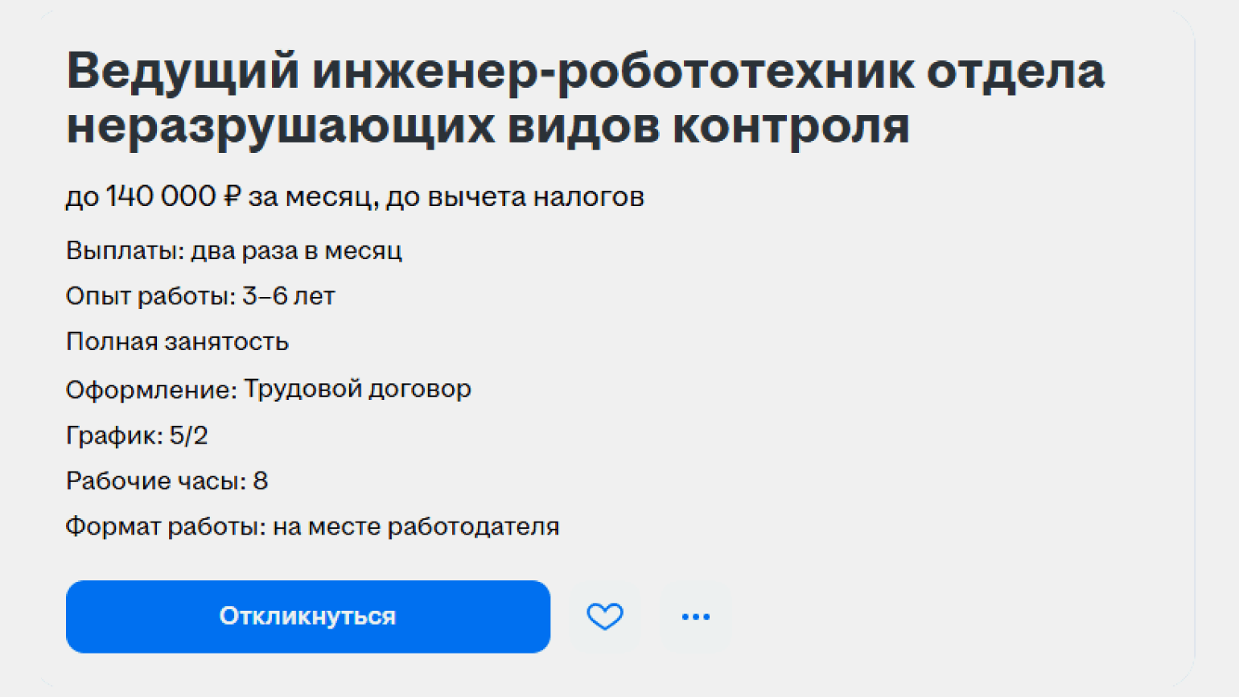This screenshot has height=697, width=1239.
Task: Click the salary amount 140 000
Action: tap(161, 196)
